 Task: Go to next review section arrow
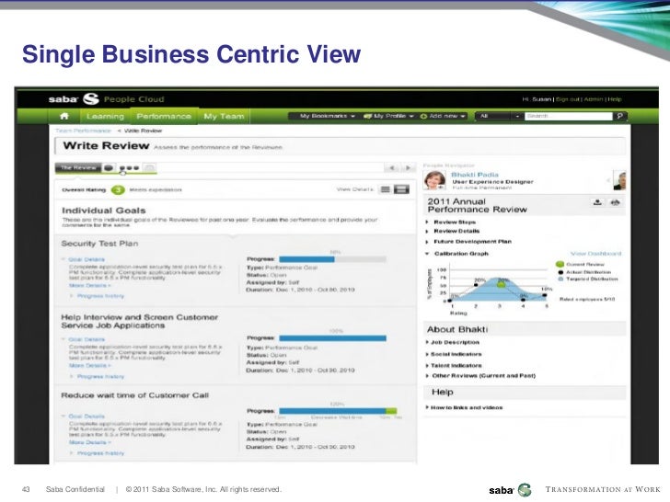click(x=408, y=168)
